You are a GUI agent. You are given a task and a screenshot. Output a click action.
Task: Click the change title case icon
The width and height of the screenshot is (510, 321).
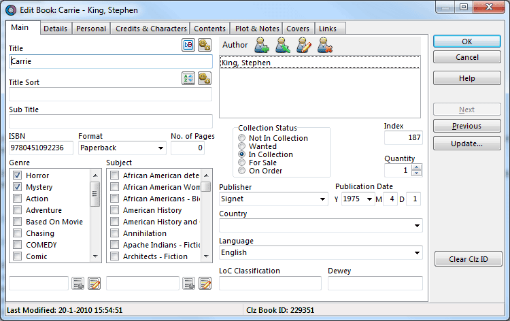188,45
